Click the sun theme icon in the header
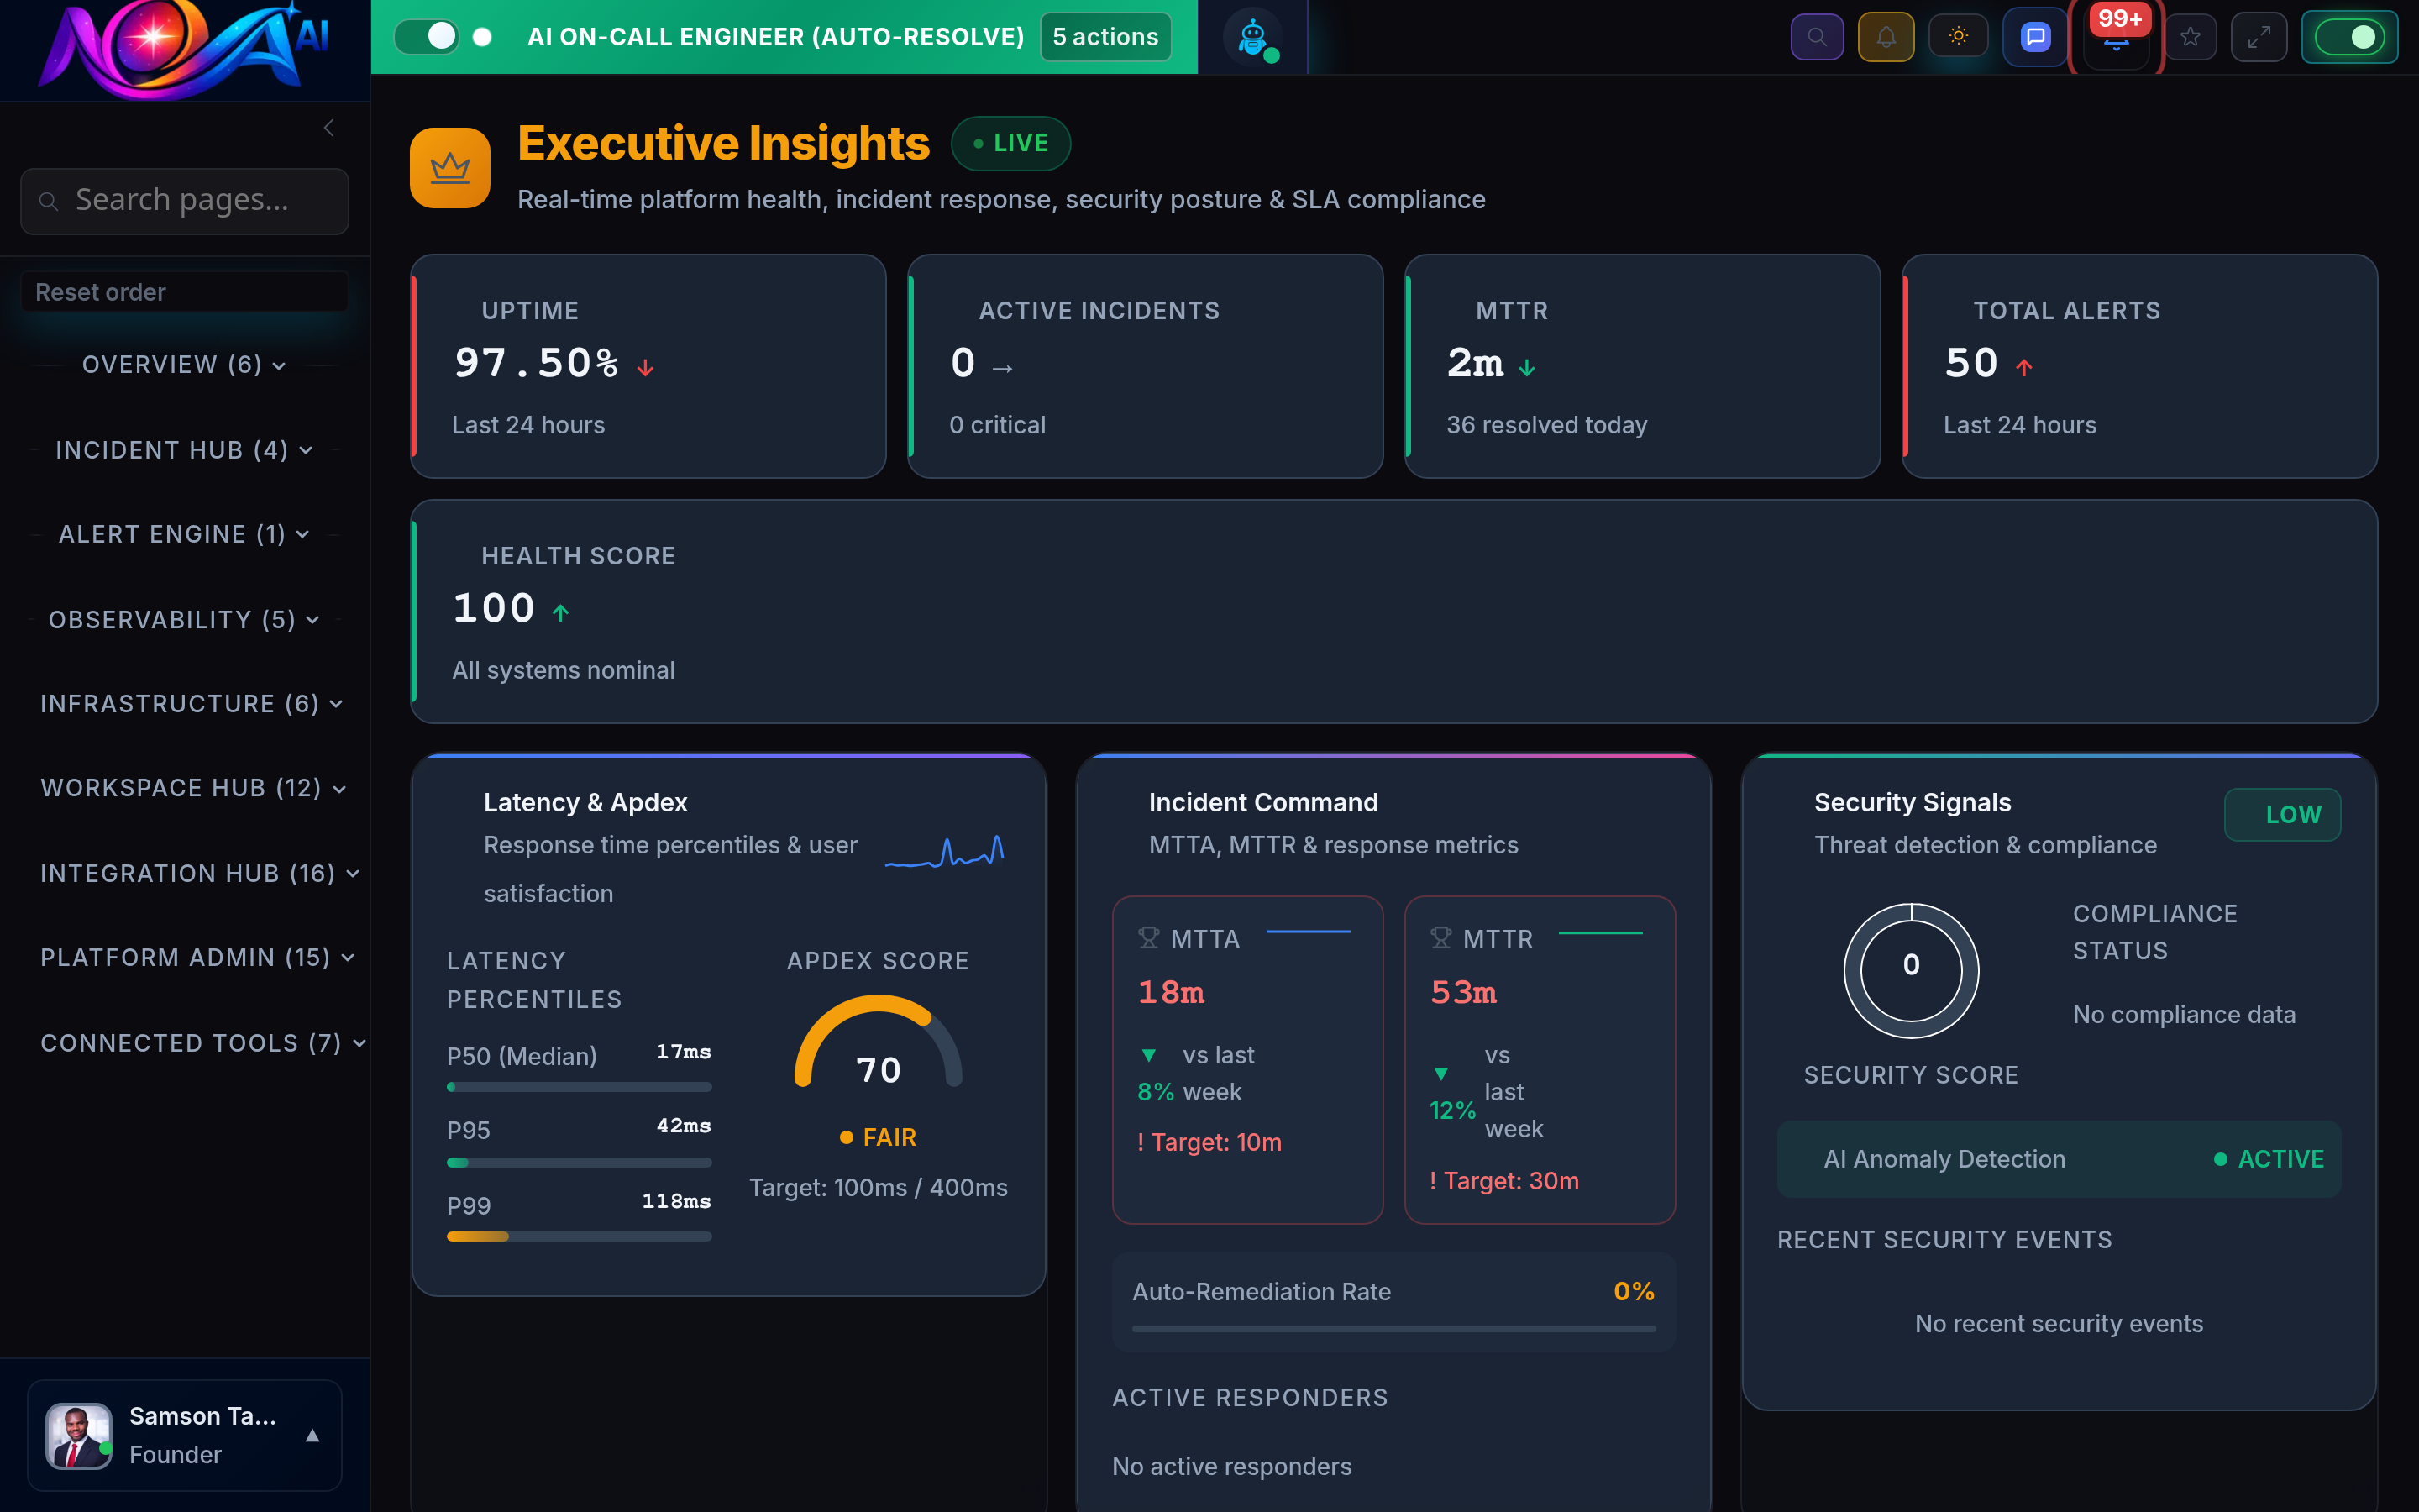The width and height of the screenshot is (2419, 1512). 1958,36
